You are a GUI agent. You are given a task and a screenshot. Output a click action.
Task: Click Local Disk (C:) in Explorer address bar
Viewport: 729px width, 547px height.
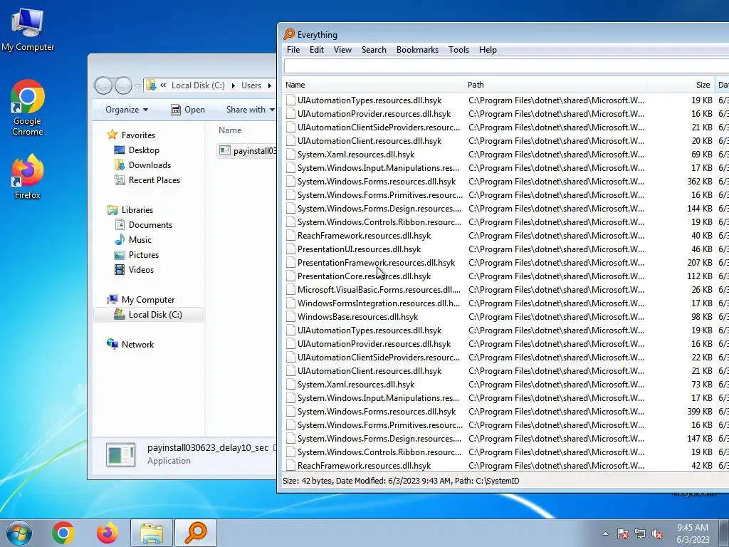[x=198, y=85]
